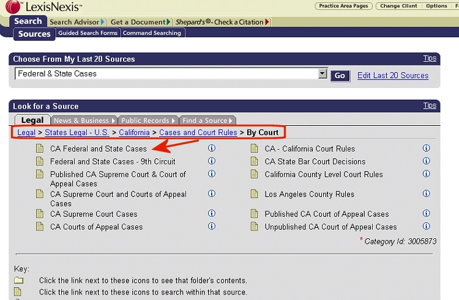Viewport: 459px width, 300px height.
Task: Open Published CA Supreme Court & Court of Appeal Cases source
Action: [x=118, y=179]
